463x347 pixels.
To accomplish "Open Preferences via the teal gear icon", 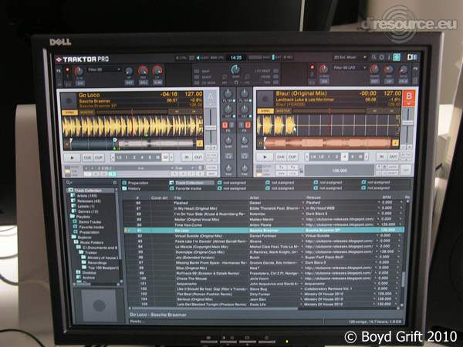I will [x=397, y=57].
